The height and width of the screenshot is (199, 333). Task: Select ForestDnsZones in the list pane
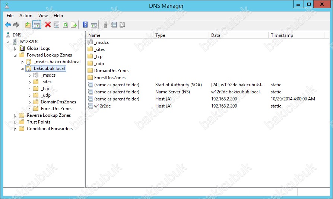coord(110,78)
